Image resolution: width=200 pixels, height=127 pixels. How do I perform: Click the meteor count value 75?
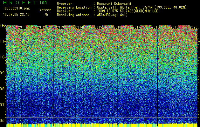pos(46,15)
